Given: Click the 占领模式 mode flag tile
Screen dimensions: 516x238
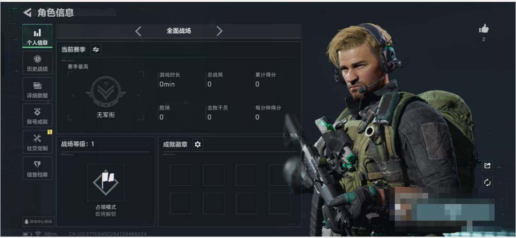Looking at the screenshot, I should (x=106, y=183).
